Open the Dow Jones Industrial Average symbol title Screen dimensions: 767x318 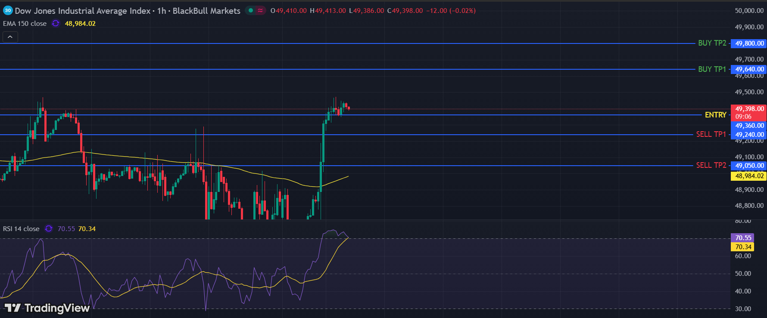click(x=83, y=11)
